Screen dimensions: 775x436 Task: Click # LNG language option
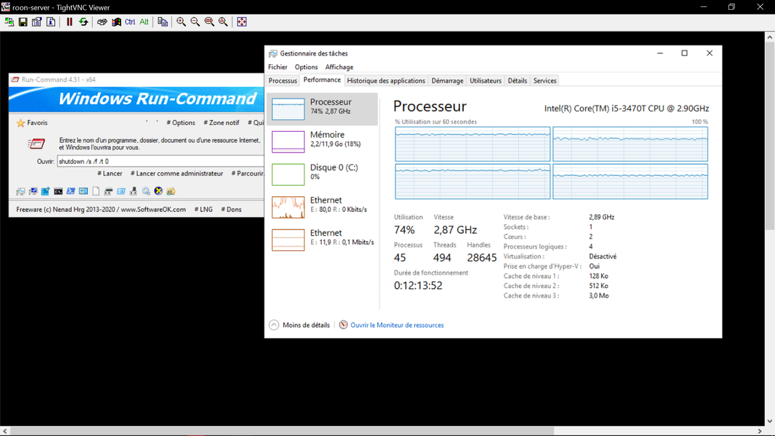[203, 210]
